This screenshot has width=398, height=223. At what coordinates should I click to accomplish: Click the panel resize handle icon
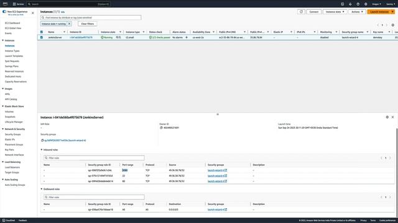(218, 114)
